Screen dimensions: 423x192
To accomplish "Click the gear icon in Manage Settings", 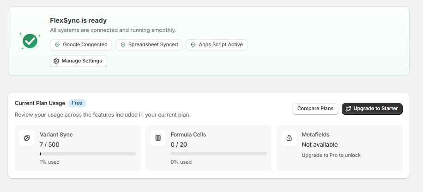I will [x=56, y=61].
